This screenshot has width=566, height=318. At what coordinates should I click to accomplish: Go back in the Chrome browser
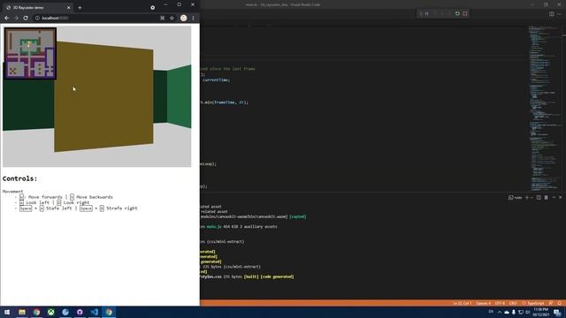click(x=6, y=18)
